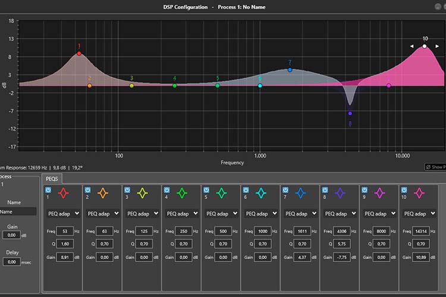Select blue EQ node 7 on graph
The image size is (446, 297).
290,69
